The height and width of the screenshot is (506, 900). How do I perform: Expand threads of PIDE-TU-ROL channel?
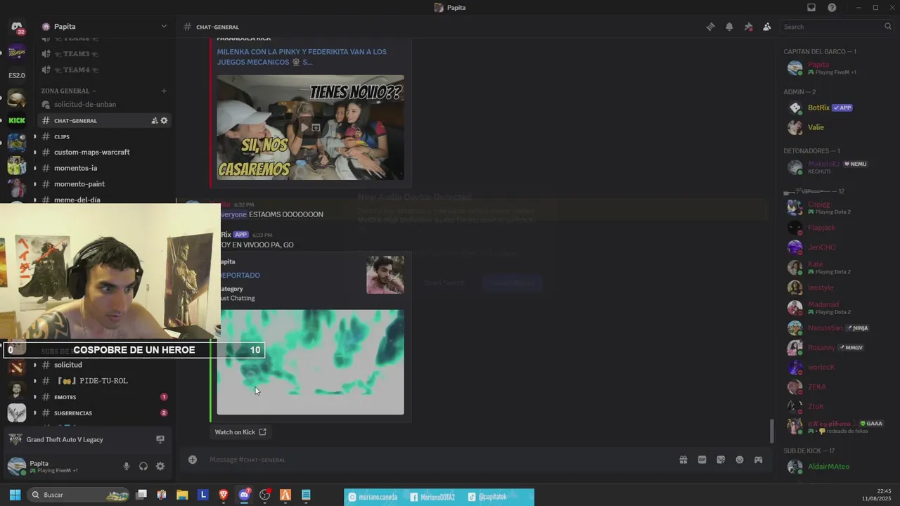34,381
